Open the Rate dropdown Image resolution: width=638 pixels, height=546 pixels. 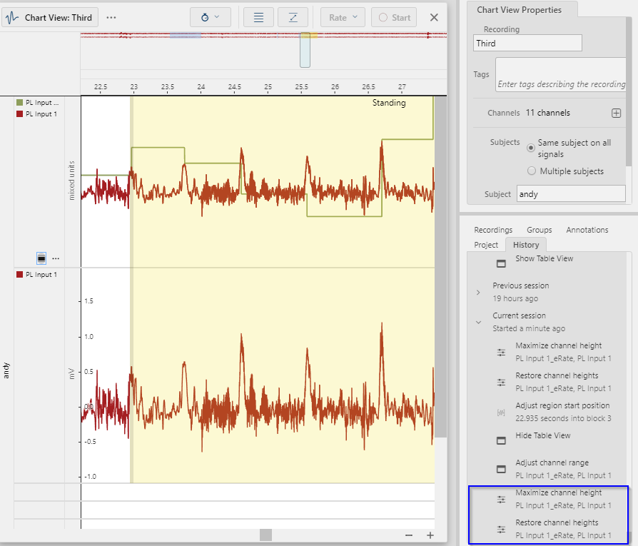click(x=343, y=17)
